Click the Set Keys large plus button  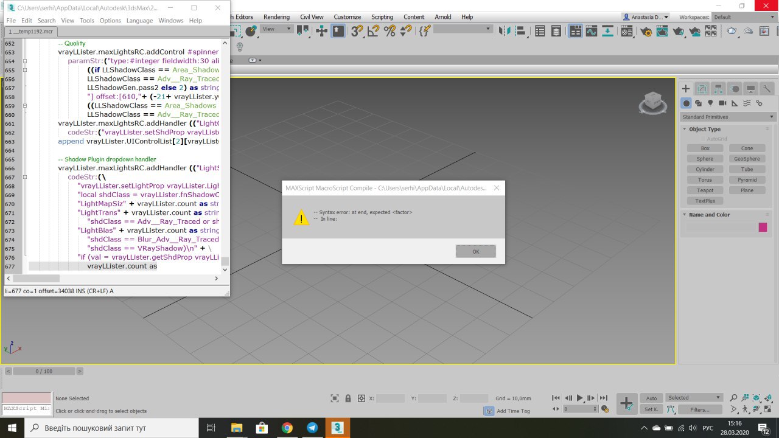click(x=627, y=403)
